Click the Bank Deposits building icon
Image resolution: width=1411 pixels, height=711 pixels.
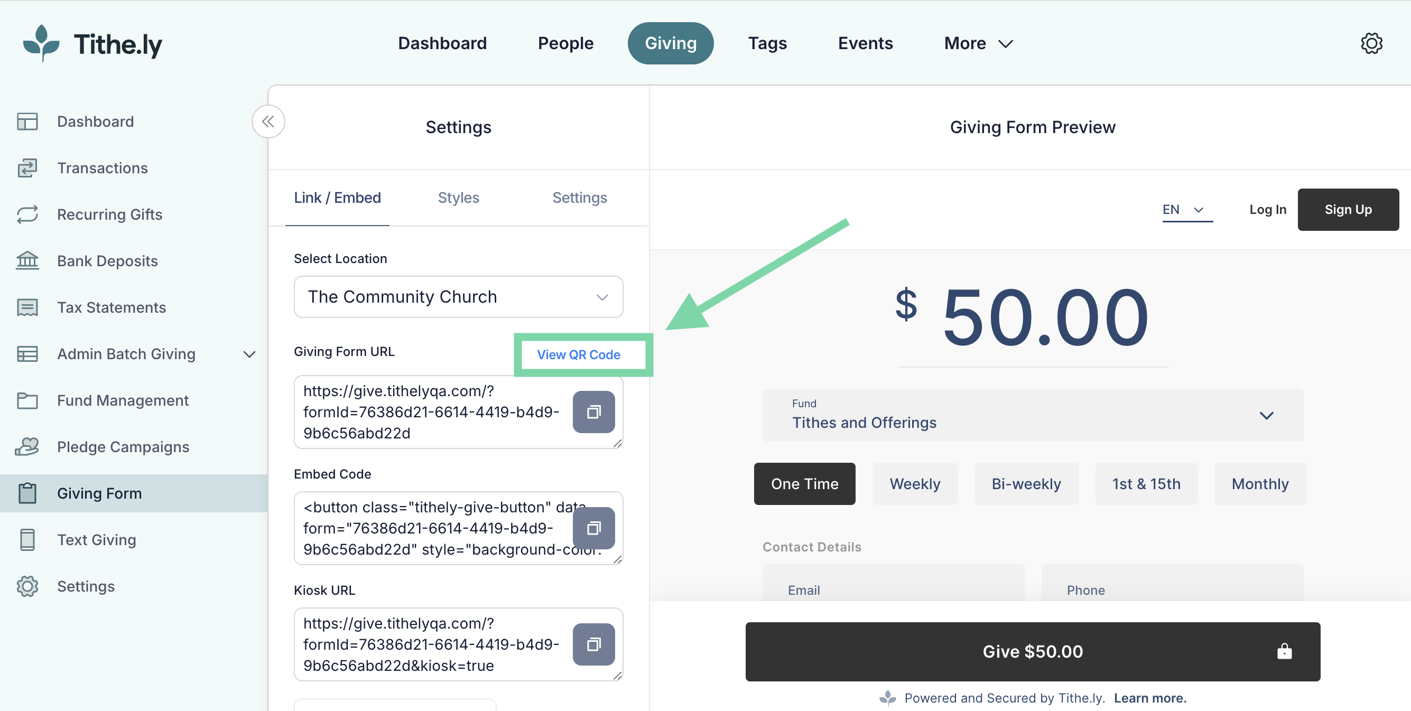coord(27,261)
